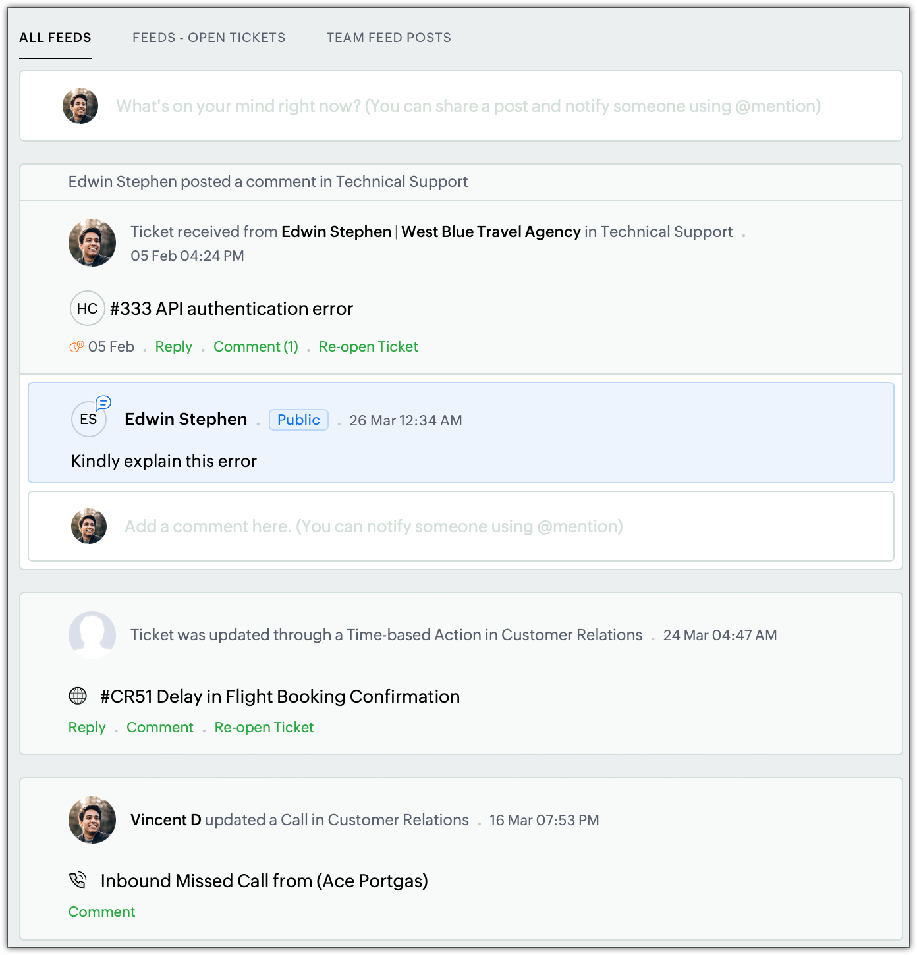This screenshot has width=917, height=955.
Task: Click the Public tag on Edwin's comment
Action: [x=298, y=420]
